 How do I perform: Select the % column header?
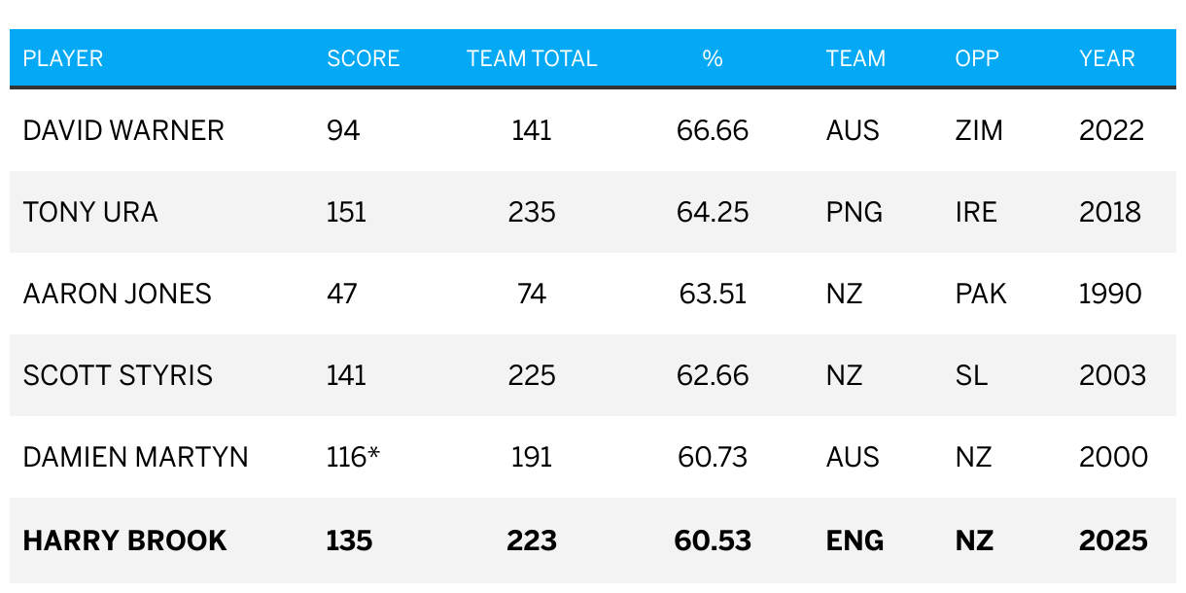713,58
